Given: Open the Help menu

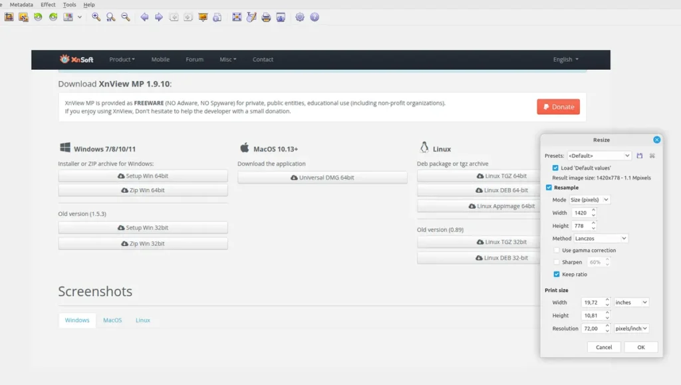Looking at the screenshot, I should click(89, 5).
